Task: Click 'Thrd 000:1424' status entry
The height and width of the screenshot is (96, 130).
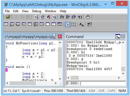Action: pos(76,91)
